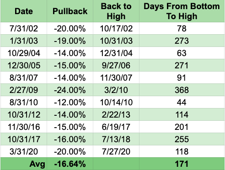Viewport: 225px width, 170px height.
Task: Click the 11/30/16 date cell
Action: coord(24,127)
